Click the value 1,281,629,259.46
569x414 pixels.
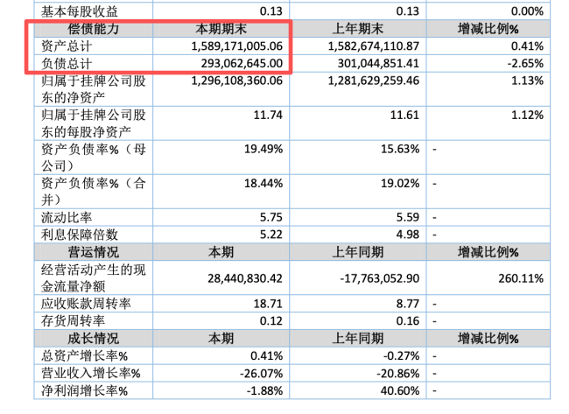[x=374, y=81]
